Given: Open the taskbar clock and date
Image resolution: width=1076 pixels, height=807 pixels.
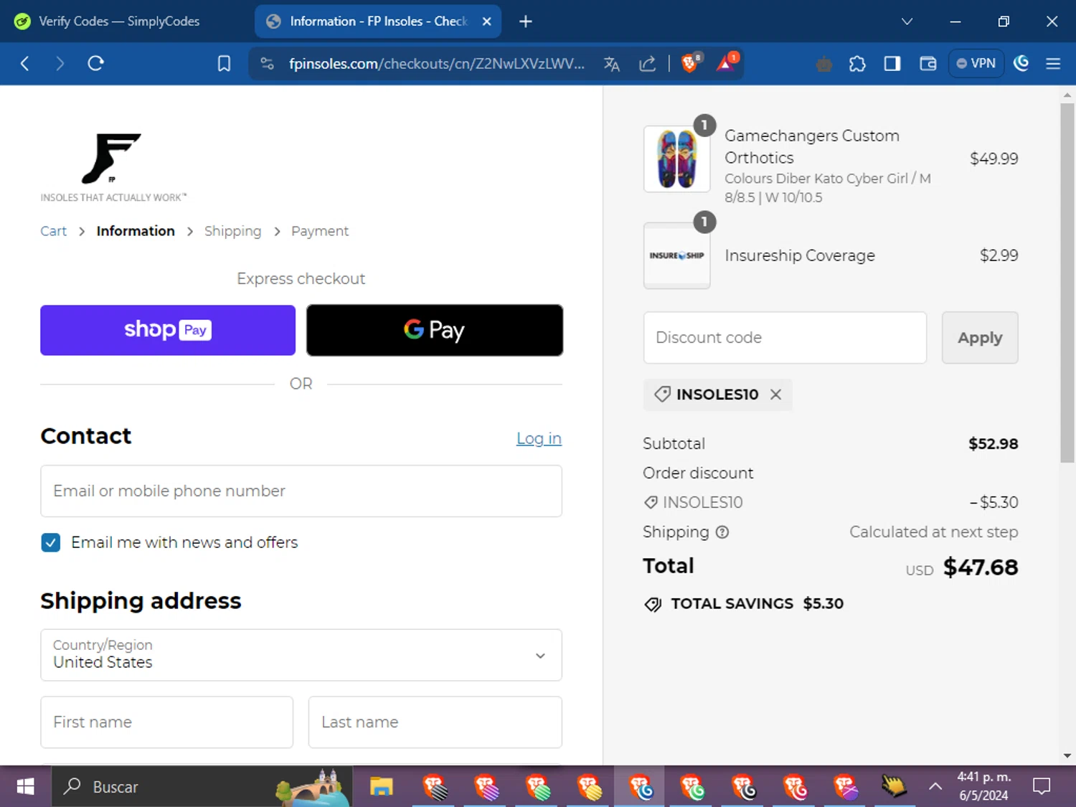Looking at the screenshot, I should point(983,786).
